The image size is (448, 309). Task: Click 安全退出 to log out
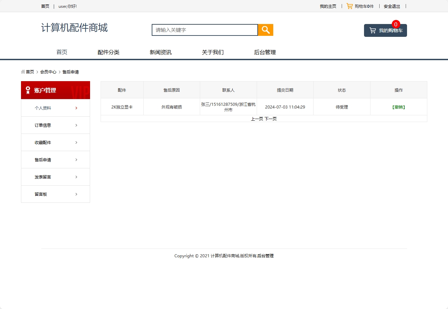coord(391,6)
